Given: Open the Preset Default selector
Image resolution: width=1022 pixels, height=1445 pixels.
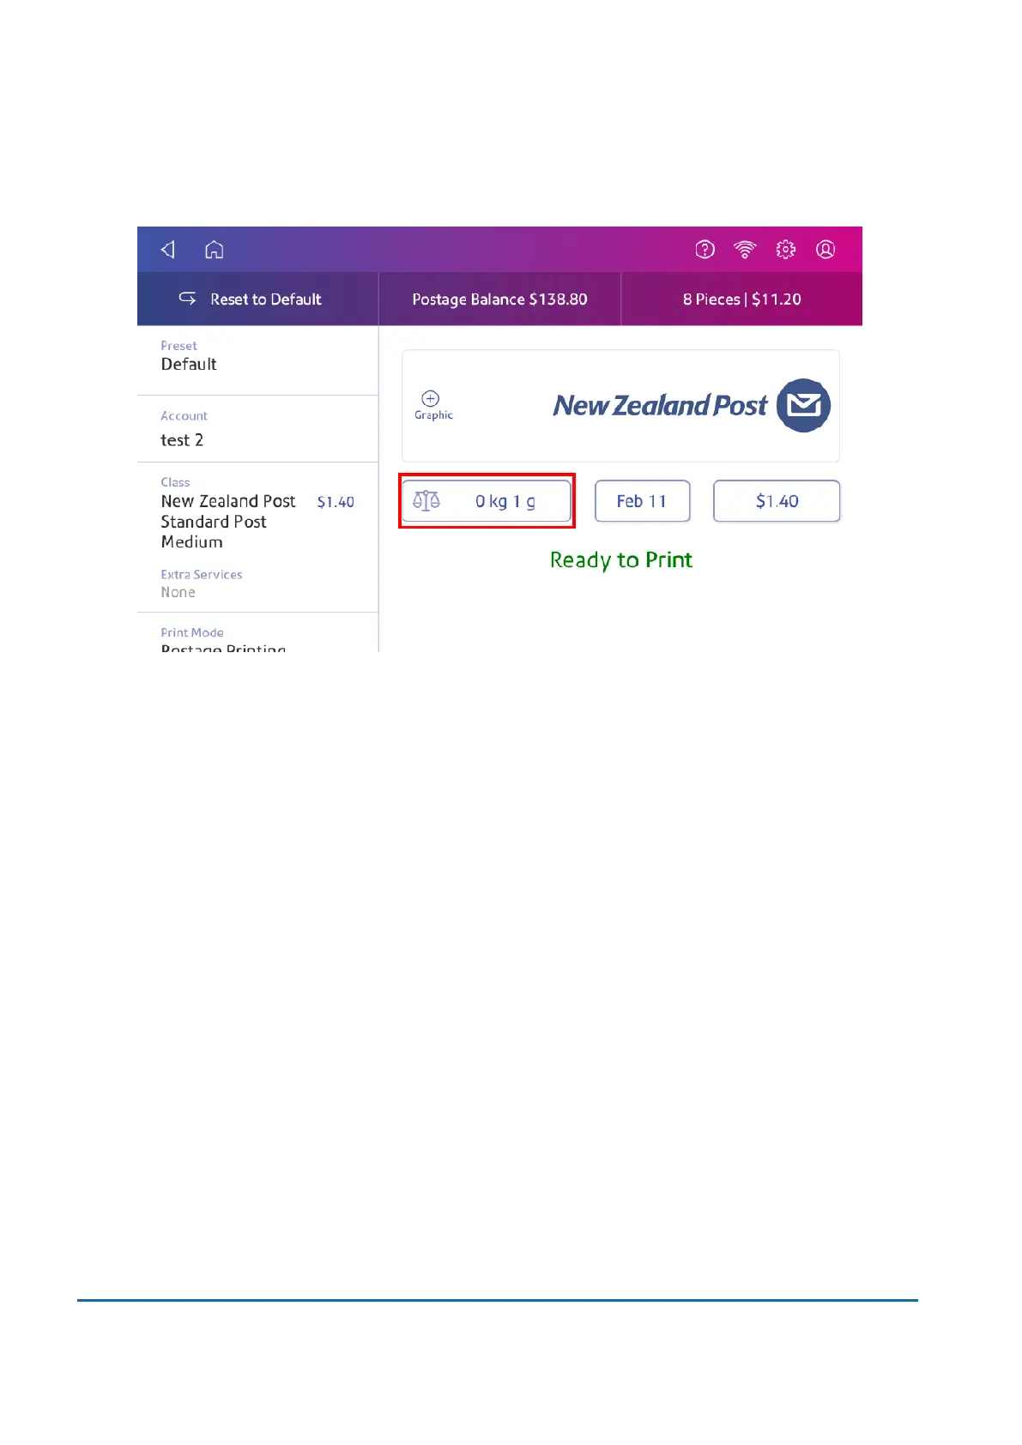Looking at the screenshot, I should pos(257,360).
